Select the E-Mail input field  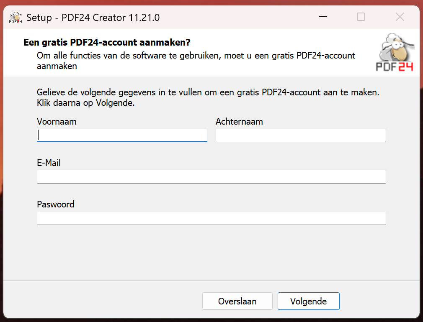click(x=211, y=176)
